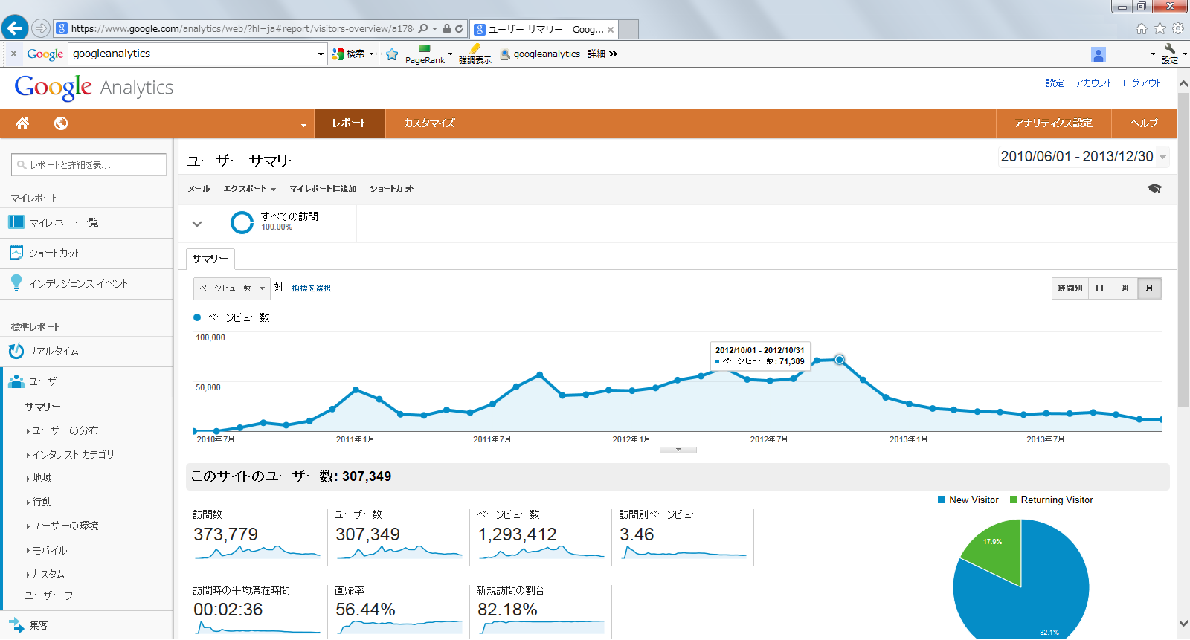Click the すべての訪問 segment circle

pos(242,222)
